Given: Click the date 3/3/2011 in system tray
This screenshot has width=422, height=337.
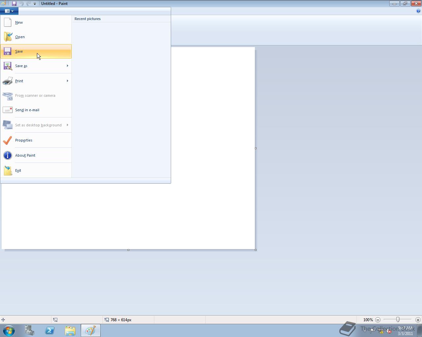Looking at the screenshot, I should click(x=405, y=333).
